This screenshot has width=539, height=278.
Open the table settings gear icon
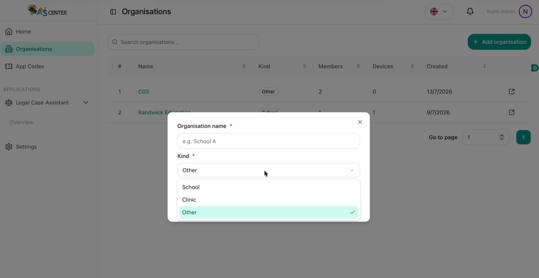click(535, 68)
